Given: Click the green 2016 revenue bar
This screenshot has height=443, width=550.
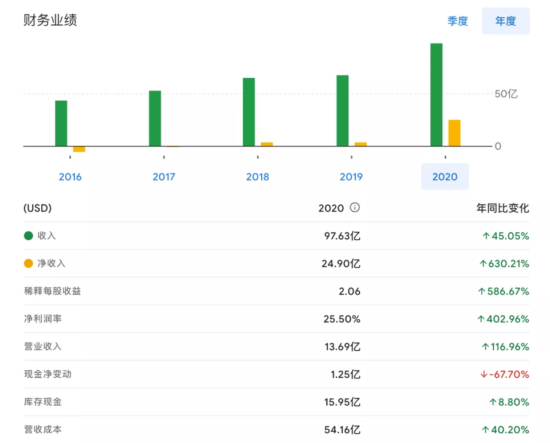Looking at the screenshot, I should 61,123.
